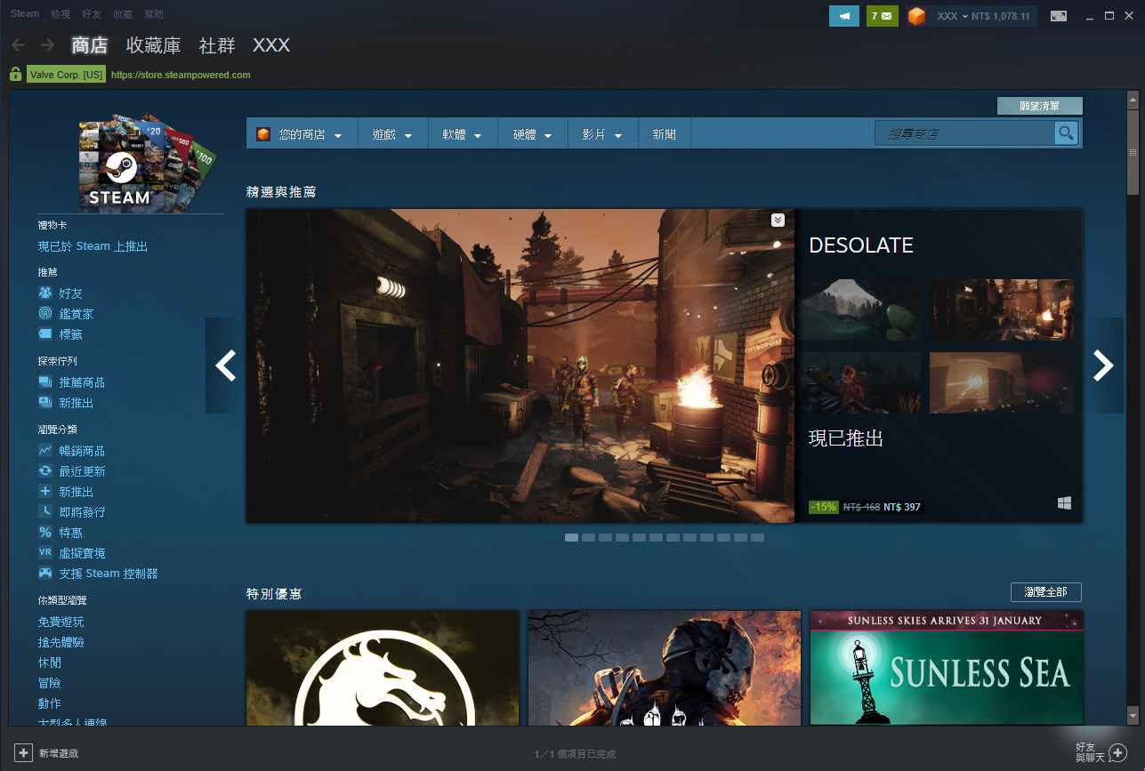The height and width of the screenshot is (771, 1145).
Task: Open the 虛擬實境 sidebar link
Action: pyautogui.click(x=82, y=553)
